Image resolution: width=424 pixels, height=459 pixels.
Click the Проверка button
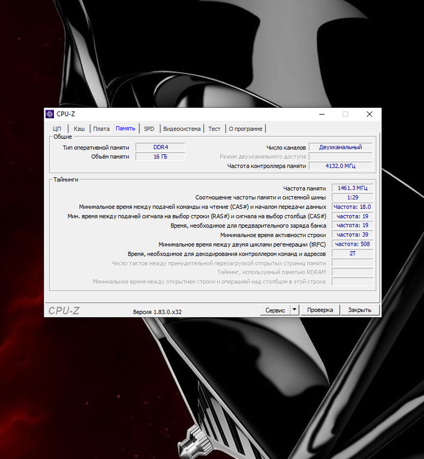click(x=320, y=310)
